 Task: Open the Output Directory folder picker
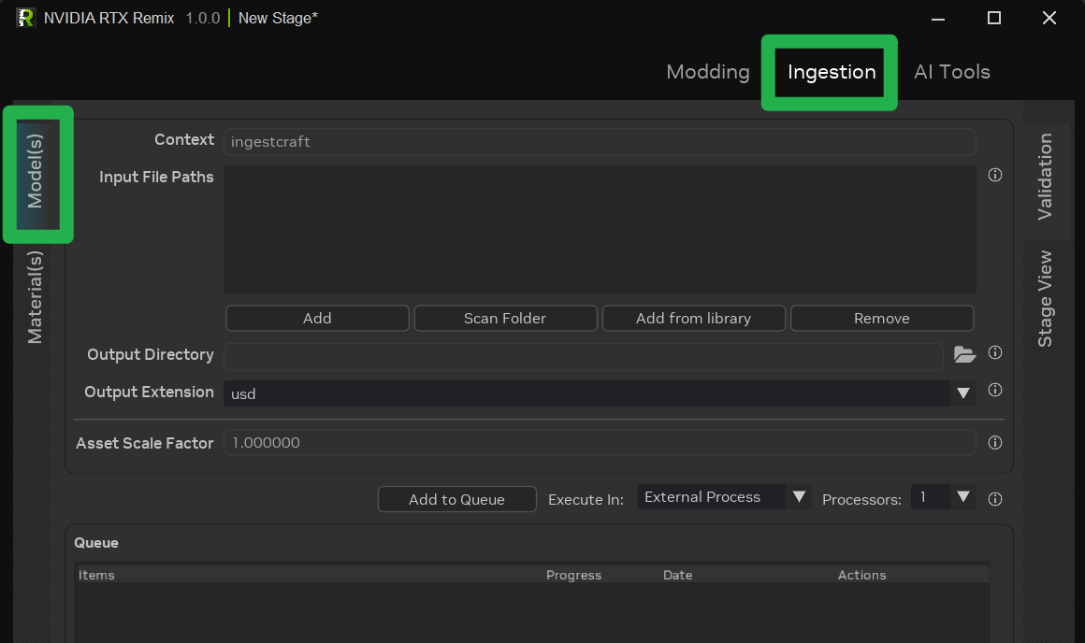pos(965,355)
